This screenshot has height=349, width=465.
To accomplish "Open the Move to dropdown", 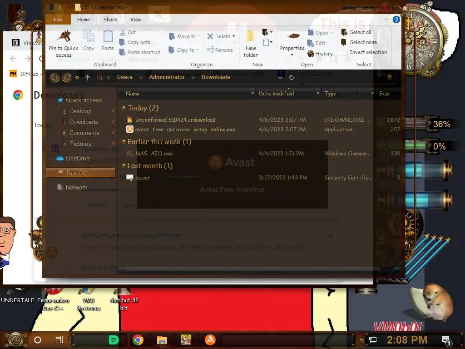I will (184, 36).
